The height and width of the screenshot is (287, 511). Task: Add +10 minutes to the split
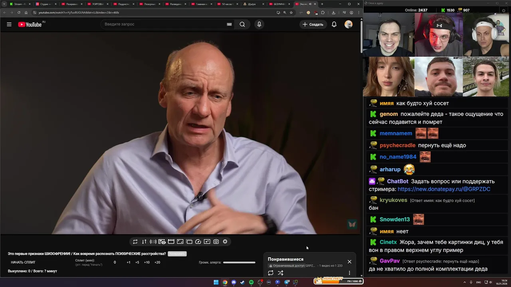coord(147,262)
